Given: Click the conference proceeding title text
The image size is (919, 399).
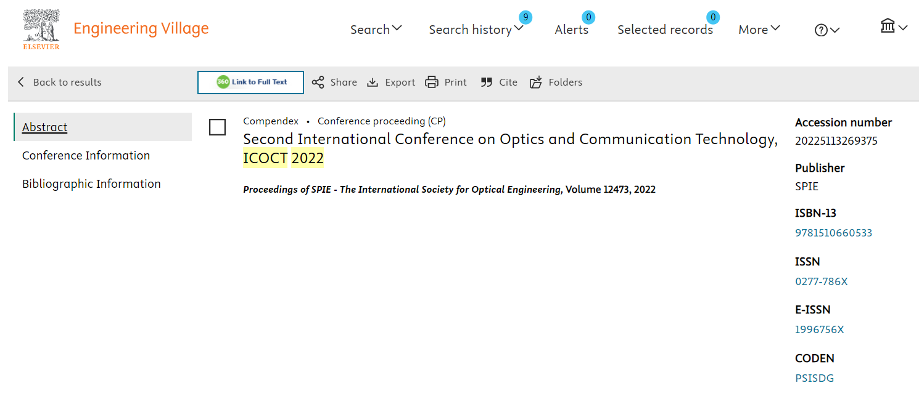Looking at the screenshot, I should (510, 148).
